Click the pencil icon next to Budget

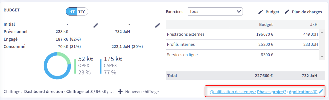[x=261, y=12]
